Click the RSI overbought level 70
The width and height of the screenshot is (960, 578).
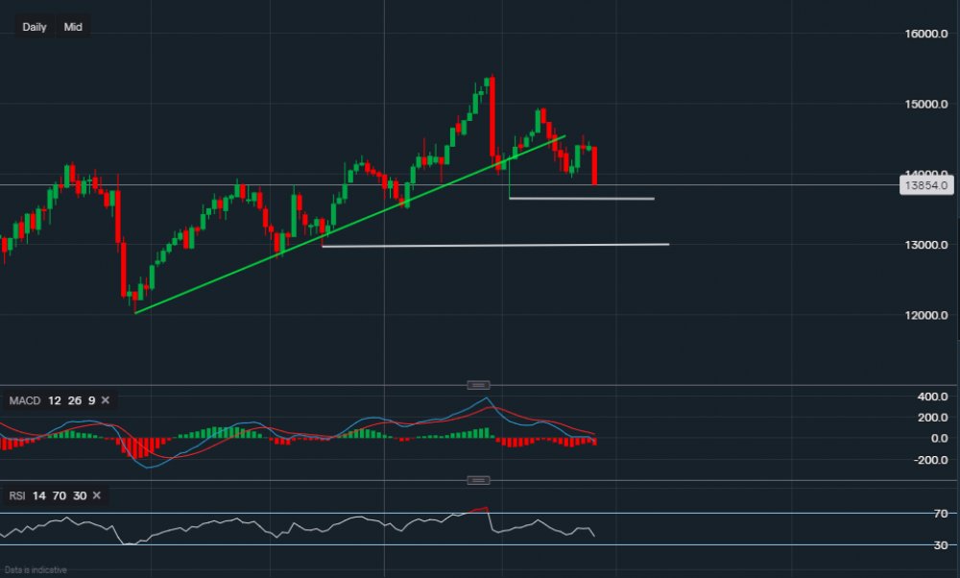(x=61, y=496)
